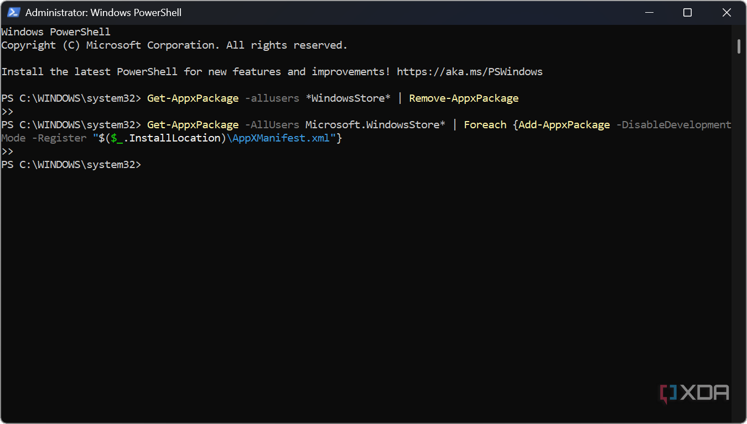Click the -DisableDevelopmentMode parameter text

coord(673,125)
